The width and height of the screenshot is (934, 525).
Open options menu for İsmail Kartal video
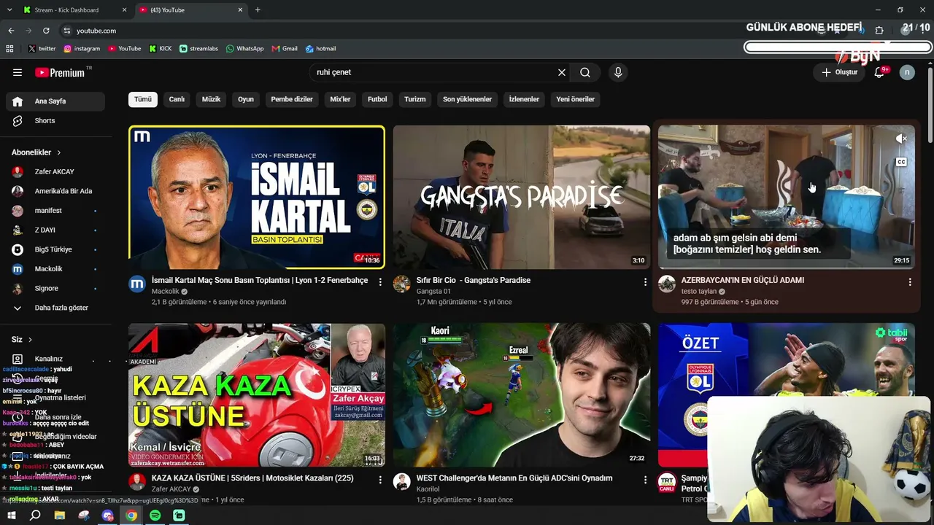pos(380,281)
